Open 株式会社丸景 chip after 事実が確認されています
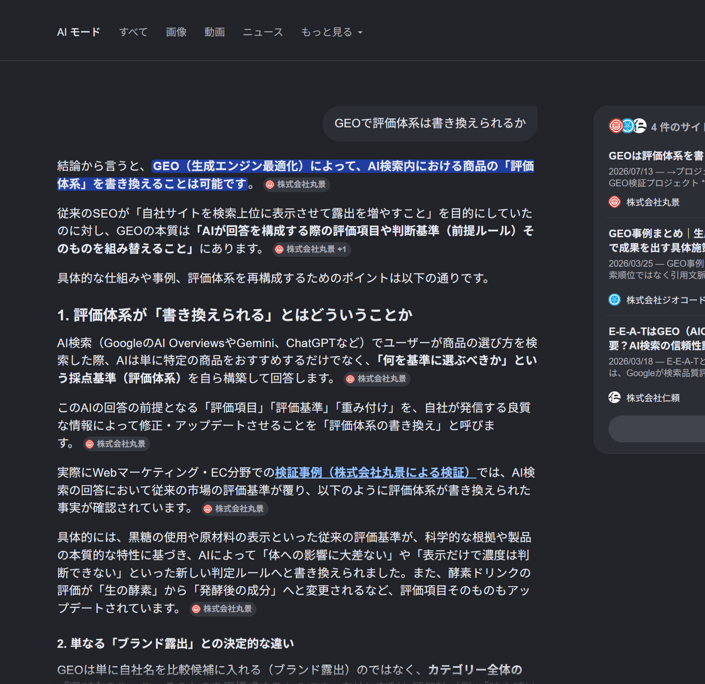Image resolution: width=705 pixels, height=684 pixels. 235,509
